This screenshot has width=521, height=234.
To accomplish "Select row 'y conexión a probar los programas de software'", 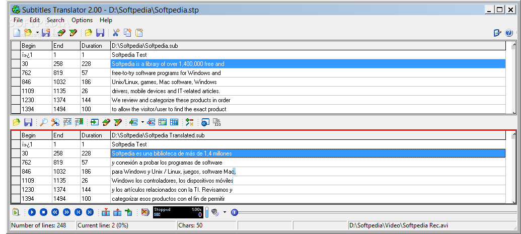I will tap(308, 163).
